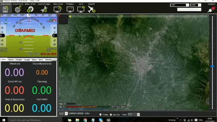217x122 pixels.
Task: Click the CONNECT label
Action: [x=212, y=4]
